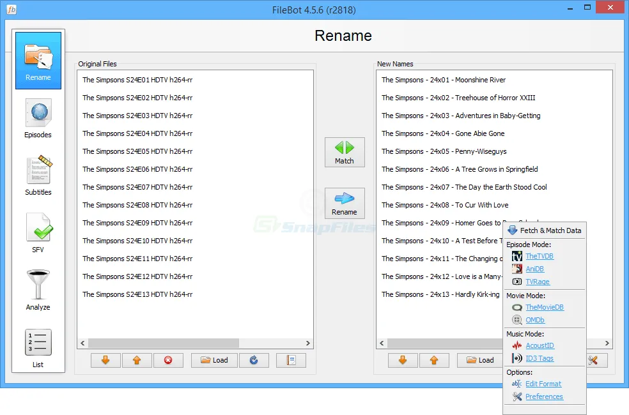Open the Rename panel in sidebar
The width and height of the screenshot is (629, 415).
point(38,61)
